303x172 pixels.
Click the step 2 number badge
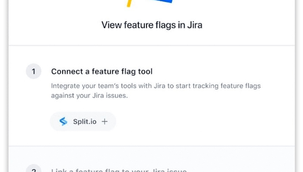point(34,170)
